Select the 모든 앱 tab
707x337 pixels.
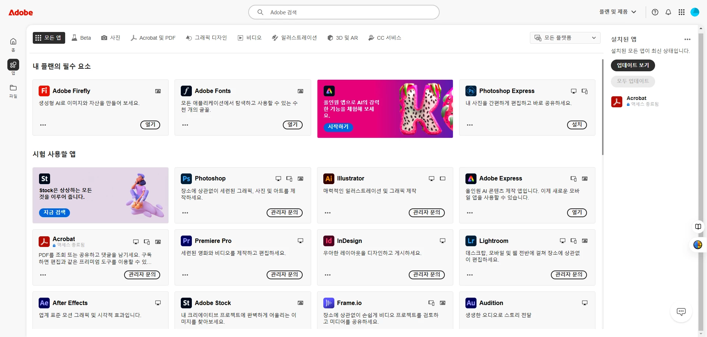(x=49, y=38)
